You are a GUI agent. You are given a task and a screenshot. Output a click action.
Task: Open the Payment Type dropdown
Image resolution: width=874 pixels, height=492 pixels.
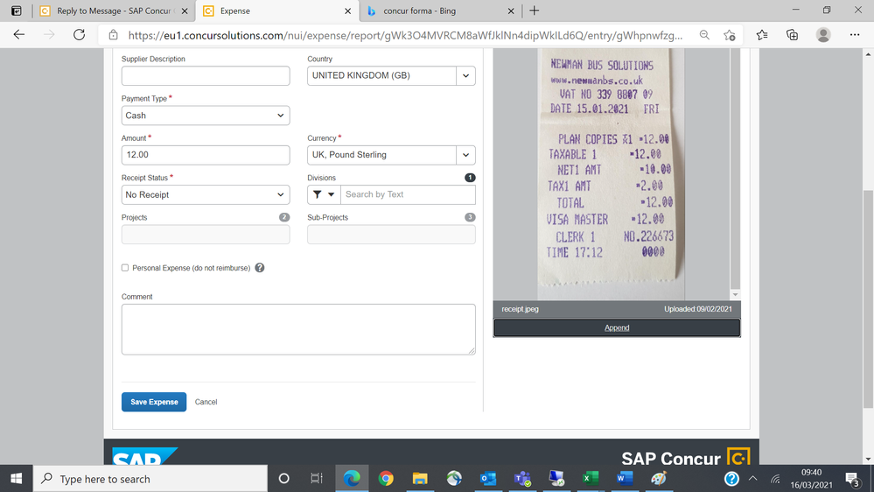pos(206,116)
